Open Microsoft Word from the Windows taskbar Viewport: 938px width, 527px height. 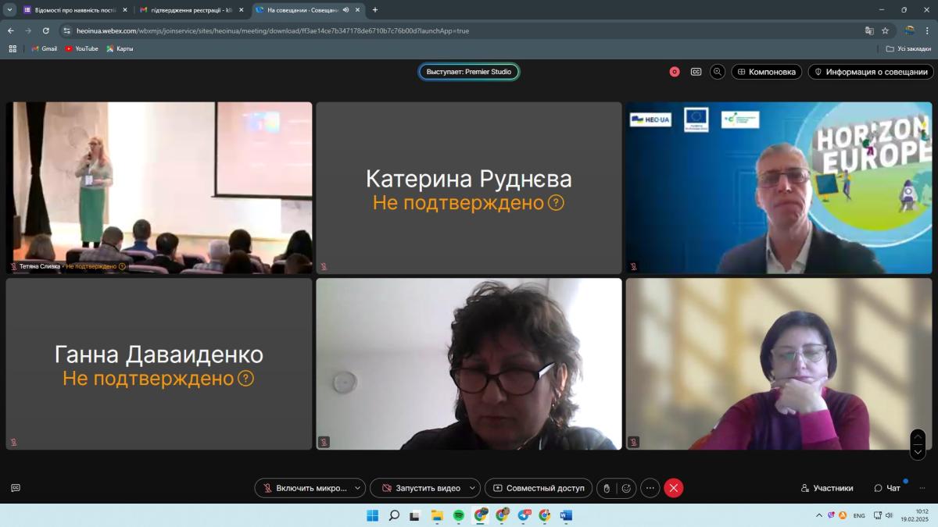pyautogui.click(x=566, y=515)
